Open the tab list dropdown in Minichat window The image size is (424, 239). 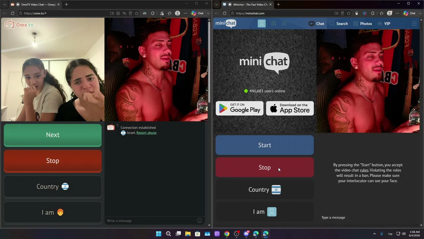click(216, 5)
